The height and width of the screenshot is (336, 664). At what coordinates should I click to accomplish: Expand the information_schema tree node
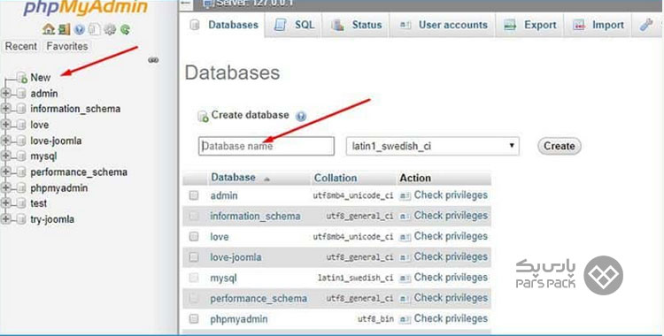pyautogui.click(x=5, y=109)
